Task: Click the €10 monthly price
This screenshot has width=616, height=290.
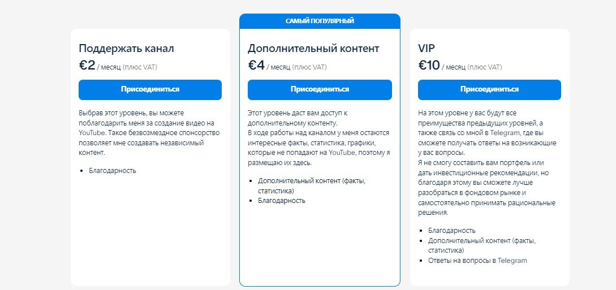Action: [429, 66]
